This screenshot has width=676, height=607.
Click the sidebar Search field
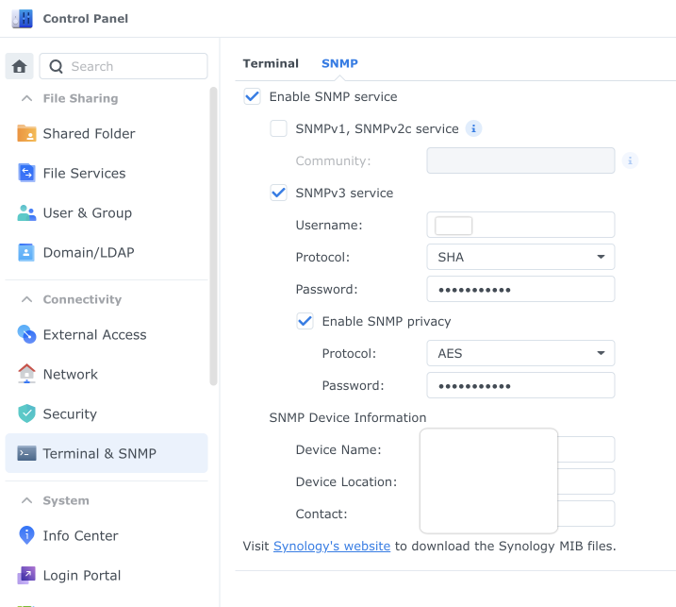click(x=124, y=66)
